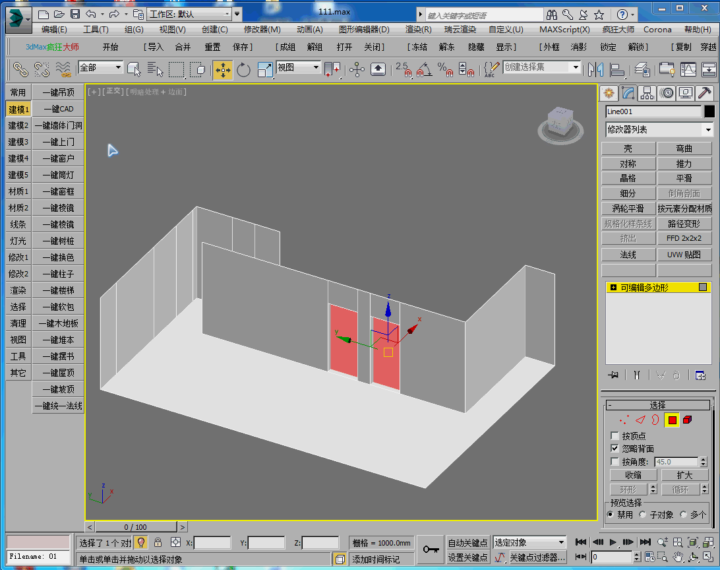
Task: Switch to the 材质1 sidebar tab
Action: click(18, 191)
